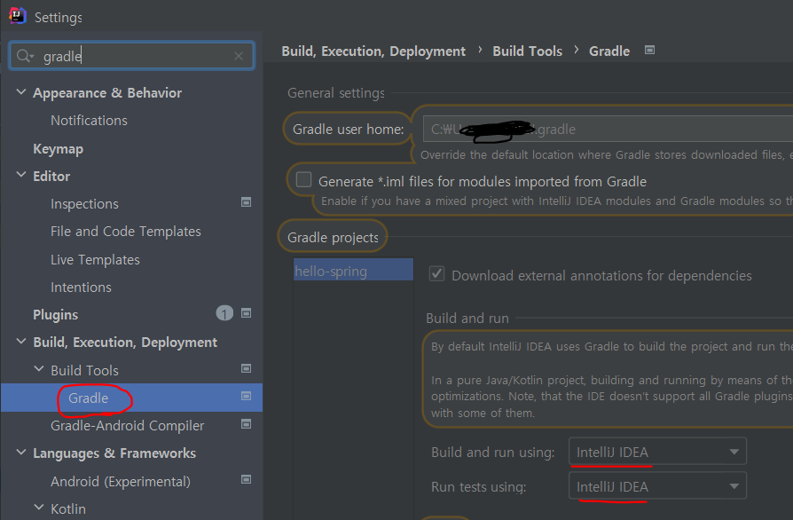
Task: Click Editor label in settings tree
Action: (x=51, y=176)
